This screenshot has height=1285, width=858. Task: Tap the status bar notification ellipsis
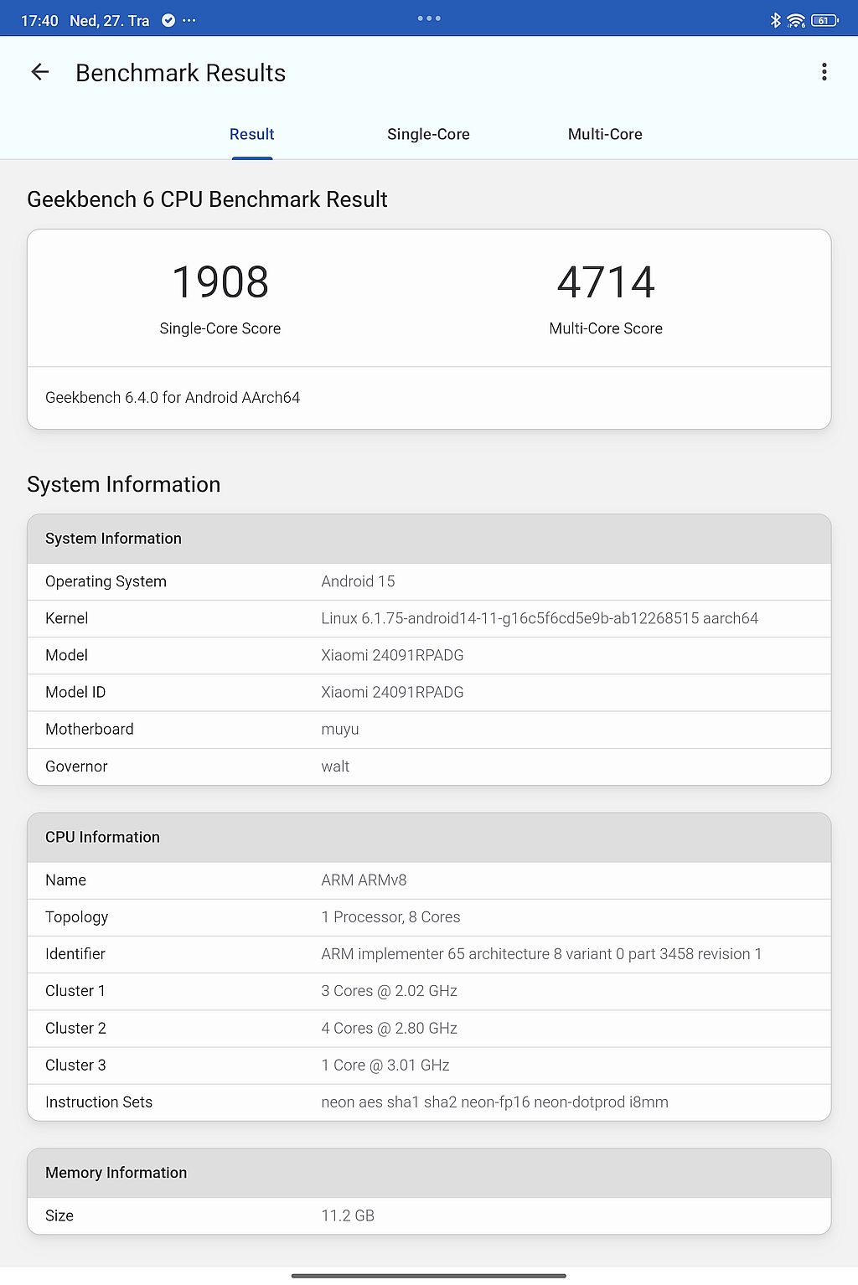click(189, 20)
